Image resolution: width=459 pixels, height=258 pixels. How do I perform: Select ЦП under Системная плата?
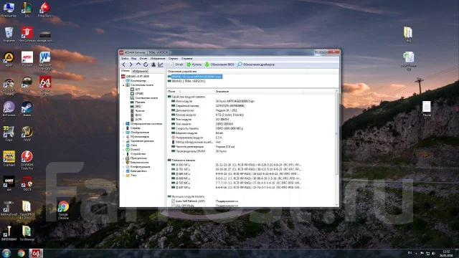[136, 89]
